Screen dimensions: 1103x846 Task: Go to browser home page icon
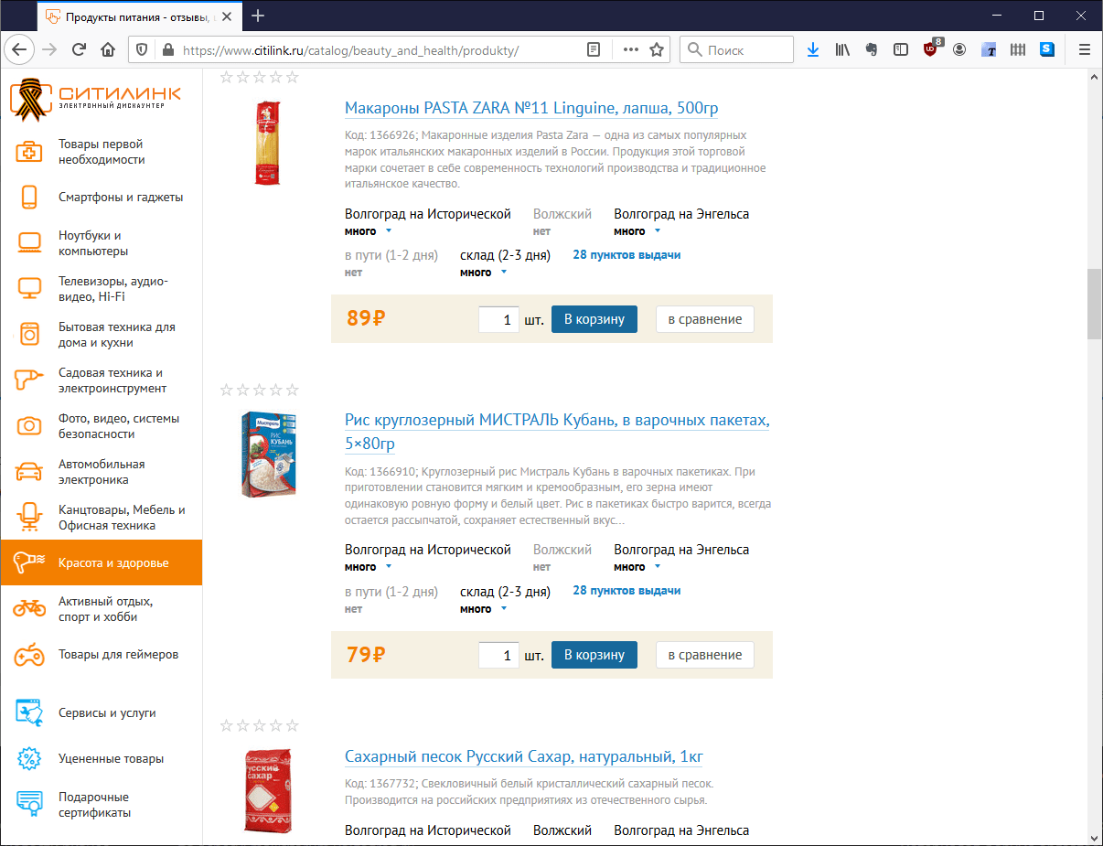coord(108,49)
